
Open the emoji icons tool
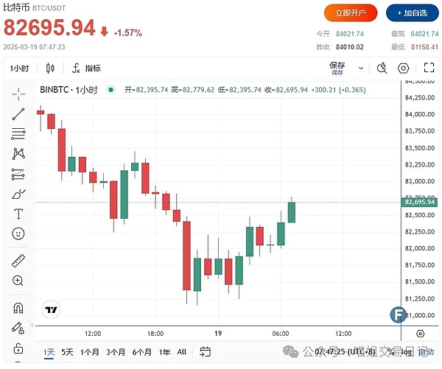pos(18,233)
